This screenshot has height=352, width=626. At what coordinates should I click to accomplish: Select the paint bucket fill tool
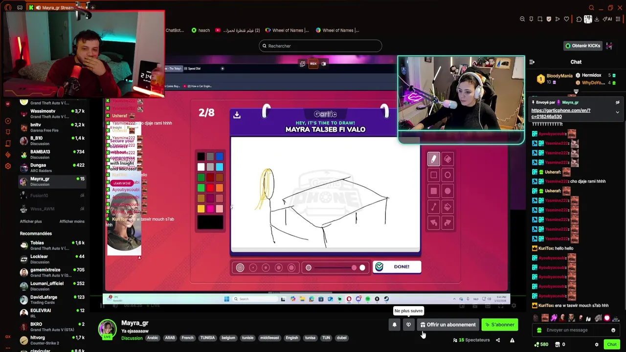coord(447,207)
